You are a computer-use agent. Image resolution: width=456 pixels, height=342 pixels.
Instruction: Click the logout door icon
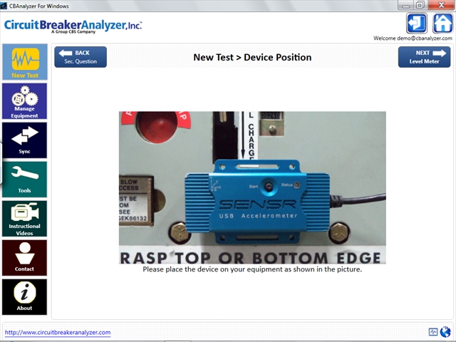coord(417,24)
